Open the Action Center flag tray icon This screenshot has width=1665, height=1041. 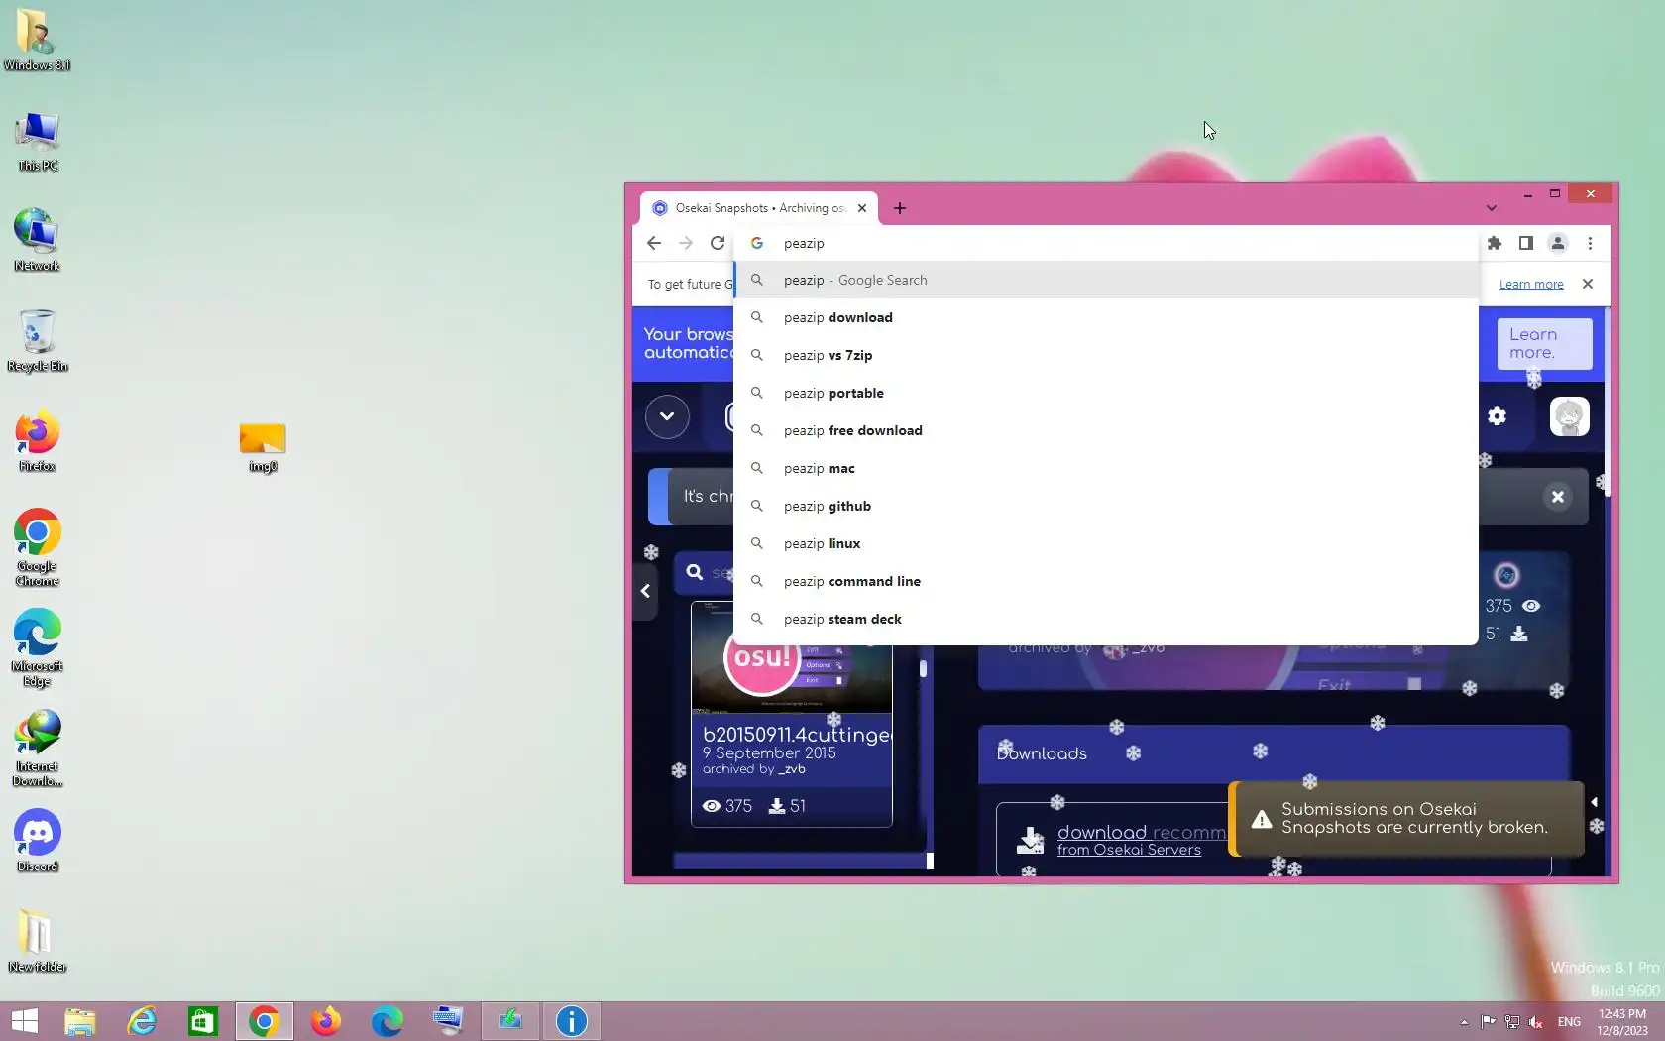[1488, 1022]
